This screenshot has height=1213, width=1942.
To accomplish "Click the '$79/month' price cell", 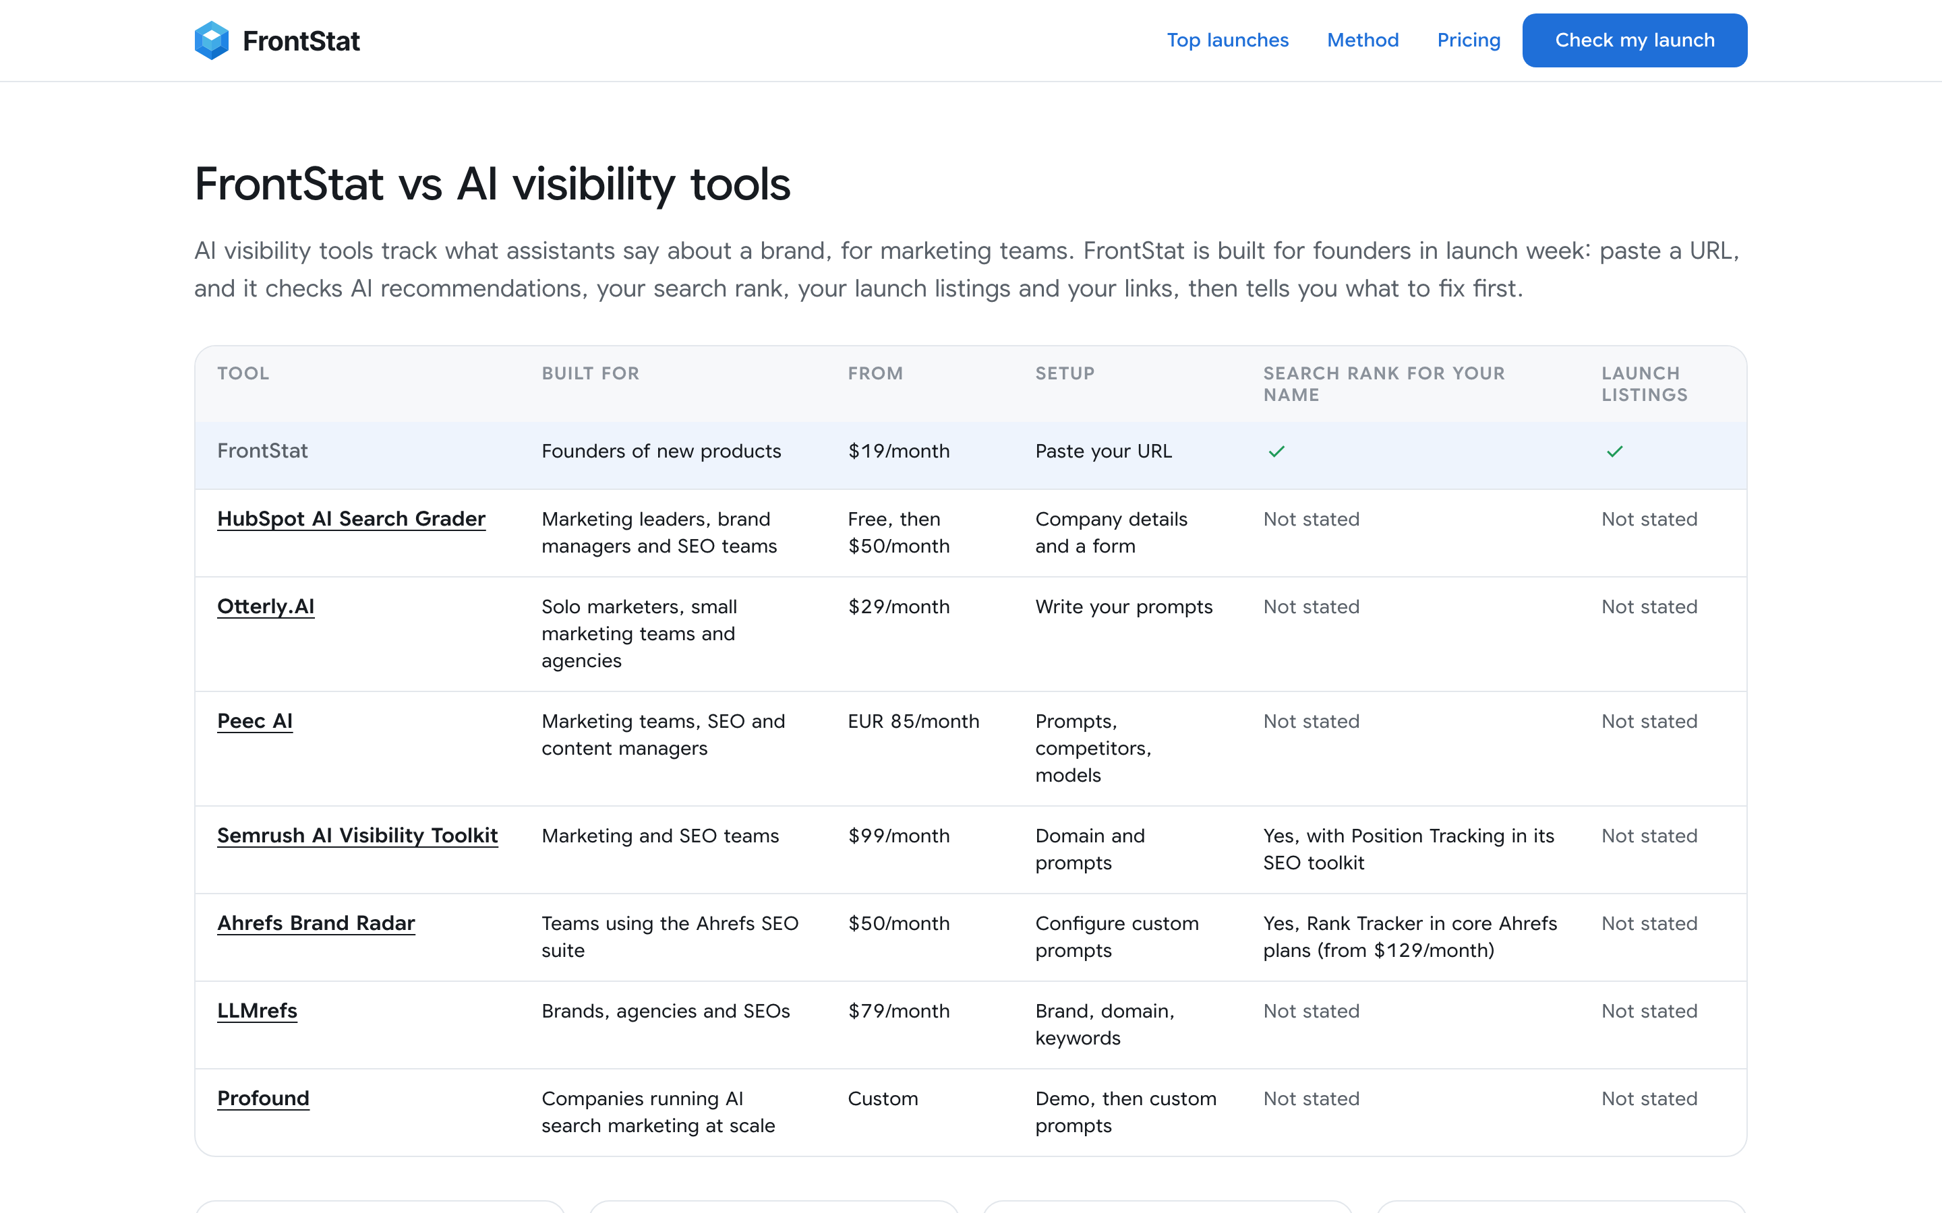I will coord(899,1011).
